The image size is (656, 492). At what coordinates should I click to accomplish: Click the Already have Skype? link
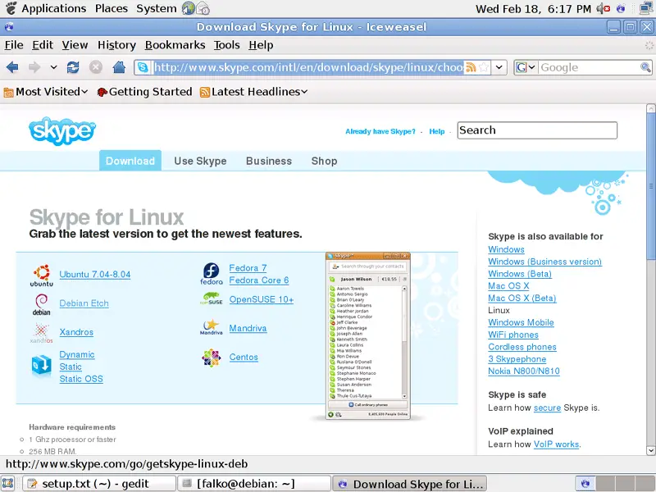tap(380, 131)
